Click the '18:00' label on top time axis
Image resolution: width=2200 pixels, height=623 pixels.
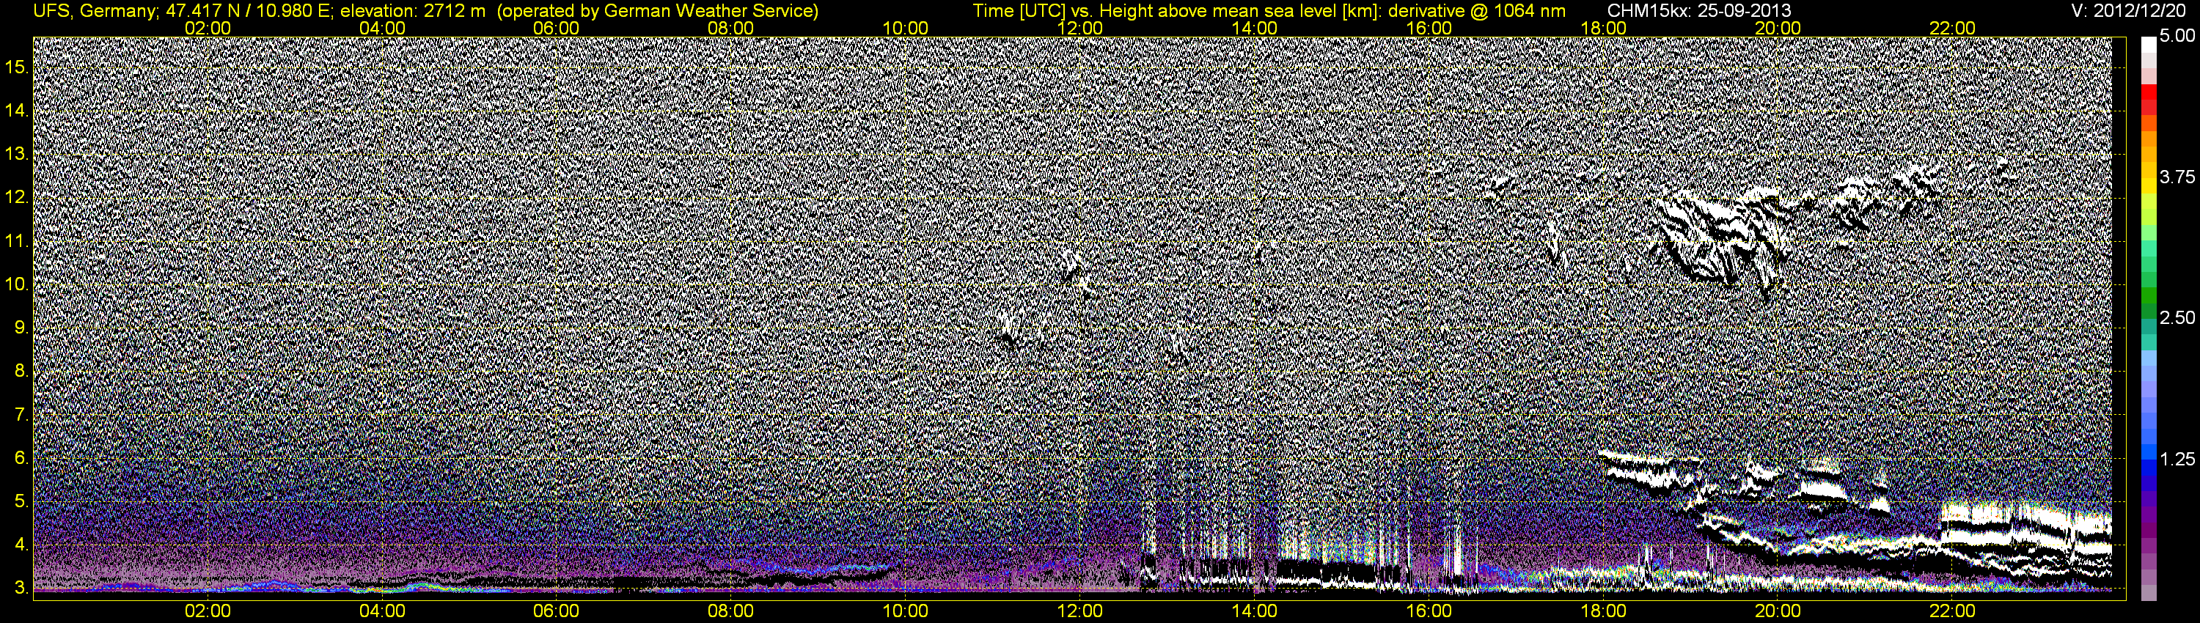click(1603, 28)
